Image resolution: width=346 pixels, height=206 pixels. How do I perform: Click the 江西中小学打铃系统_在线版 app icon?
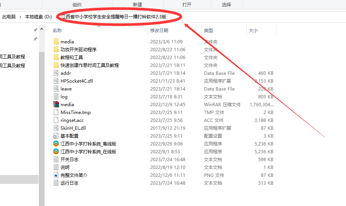tap(56, 151)
